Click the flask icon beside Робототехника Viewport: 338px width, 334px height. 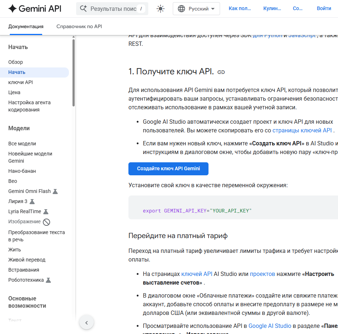[48, 280]
